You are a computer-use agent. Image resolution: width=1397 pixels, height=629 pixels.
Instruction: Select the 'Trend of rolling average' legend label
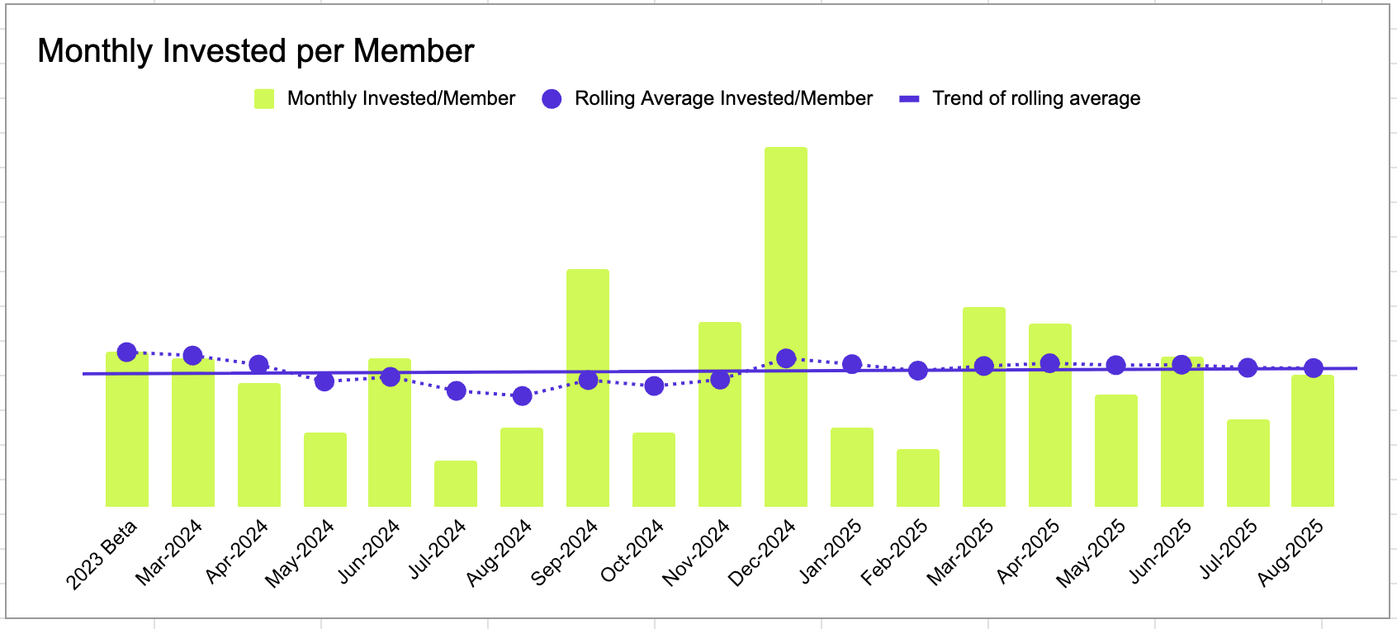coord(1036,99)
